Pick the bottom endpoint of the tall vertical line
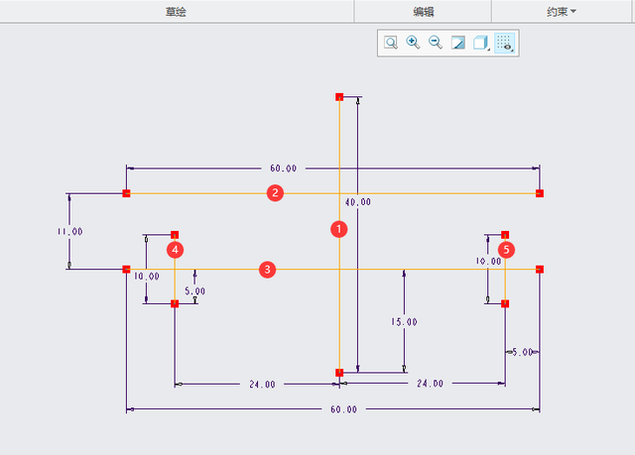This screenshot has width=635, height=455. 339,373
